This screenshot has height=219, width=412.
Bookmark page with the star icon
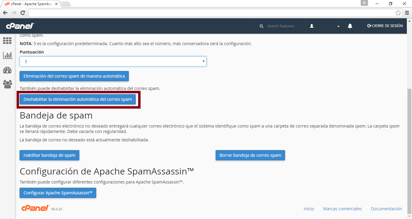[x=398, y=13]
